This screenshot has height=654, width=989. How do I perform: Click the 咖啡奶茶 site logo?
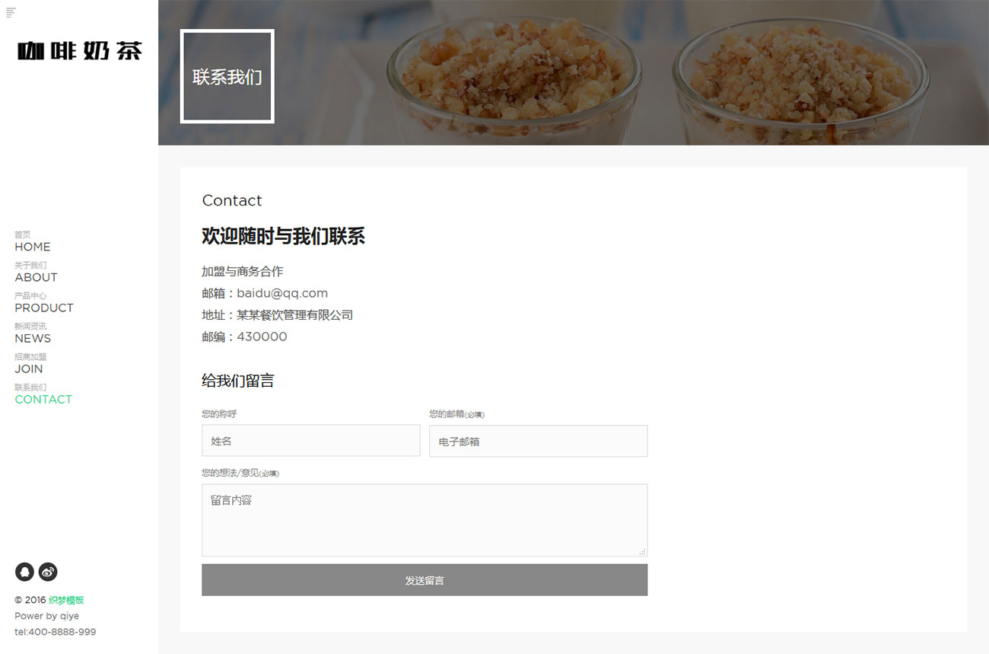pyautogui.click(x=80, y=51)
